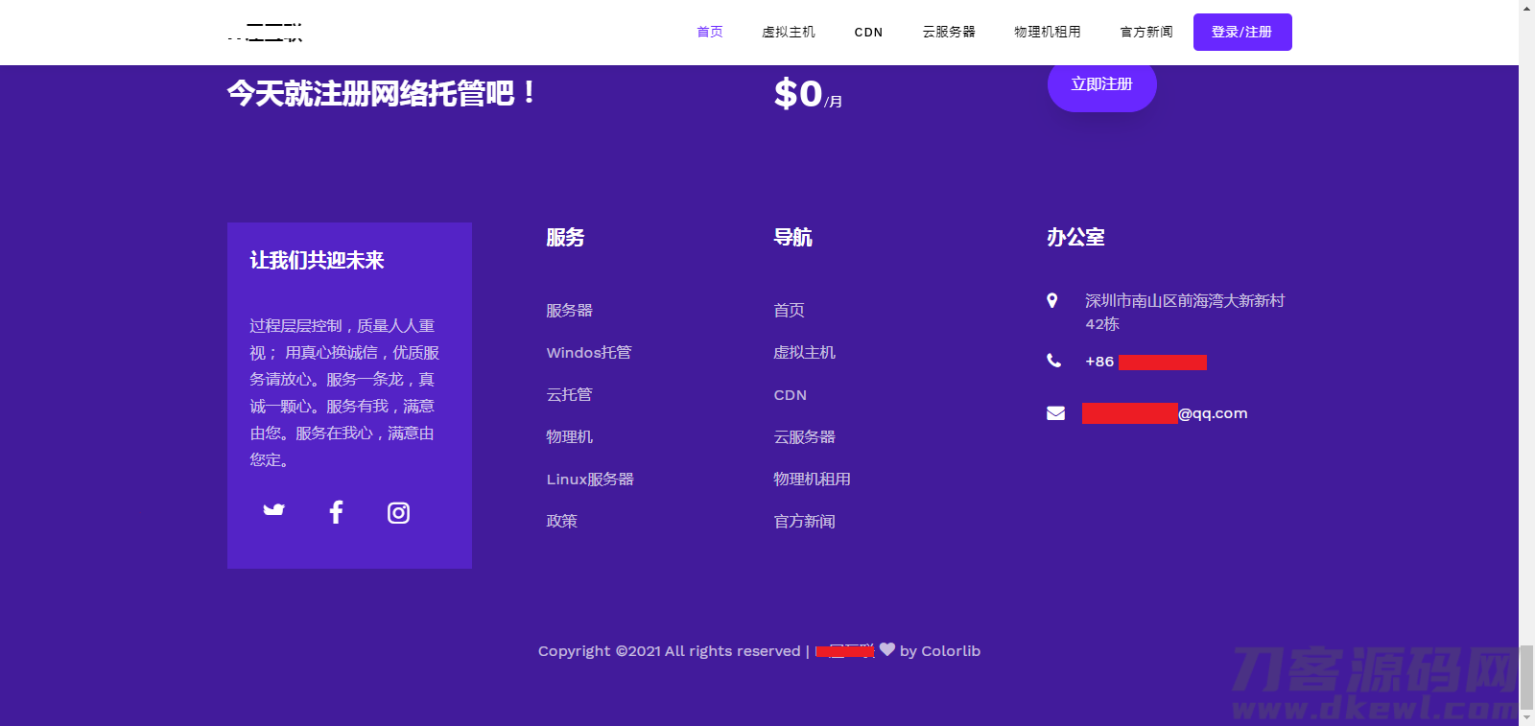Follow the 物理机租用 footer navigation link
This screenshot has width=1535, height=726.
pyautogui.click(x=812, y=480)
